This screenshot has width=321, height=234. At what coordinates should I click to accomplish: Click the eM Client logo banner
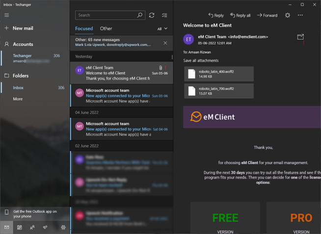pos(252,117)
